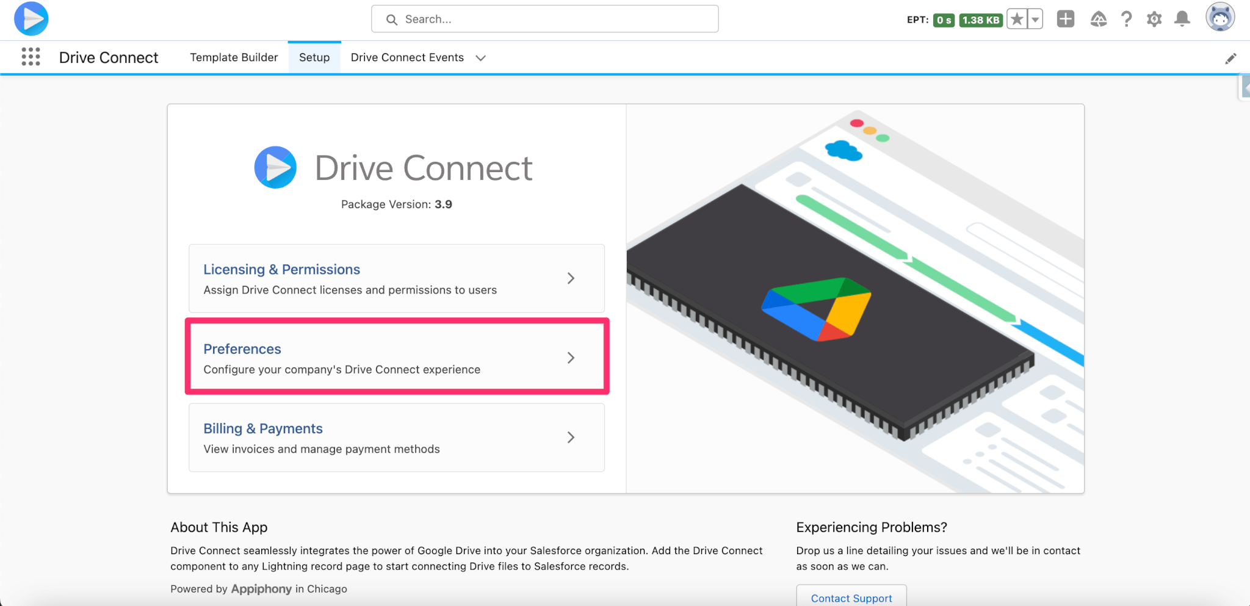
Task: Click the favorites star icon
Action: [1017, 20]
